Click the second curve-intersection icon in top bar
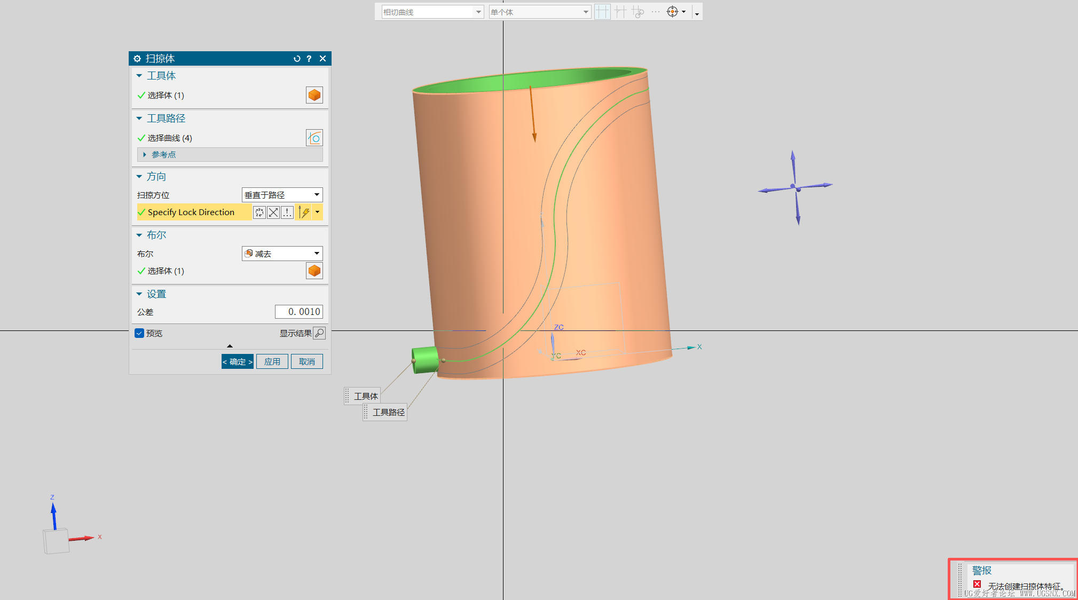 pyautogui.click(x=620, y=12)
